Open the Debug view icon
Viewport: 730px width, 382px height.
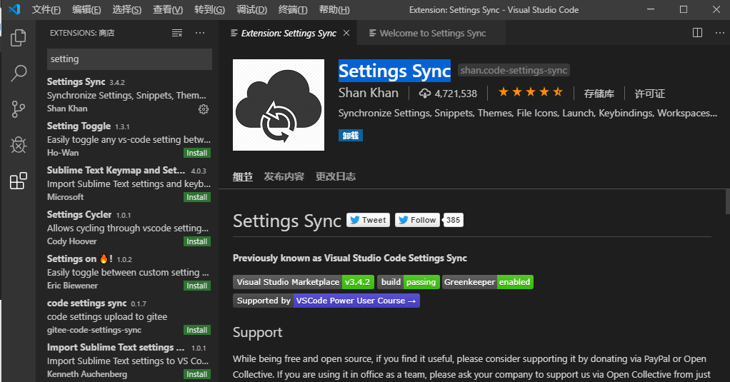(19, 145)
